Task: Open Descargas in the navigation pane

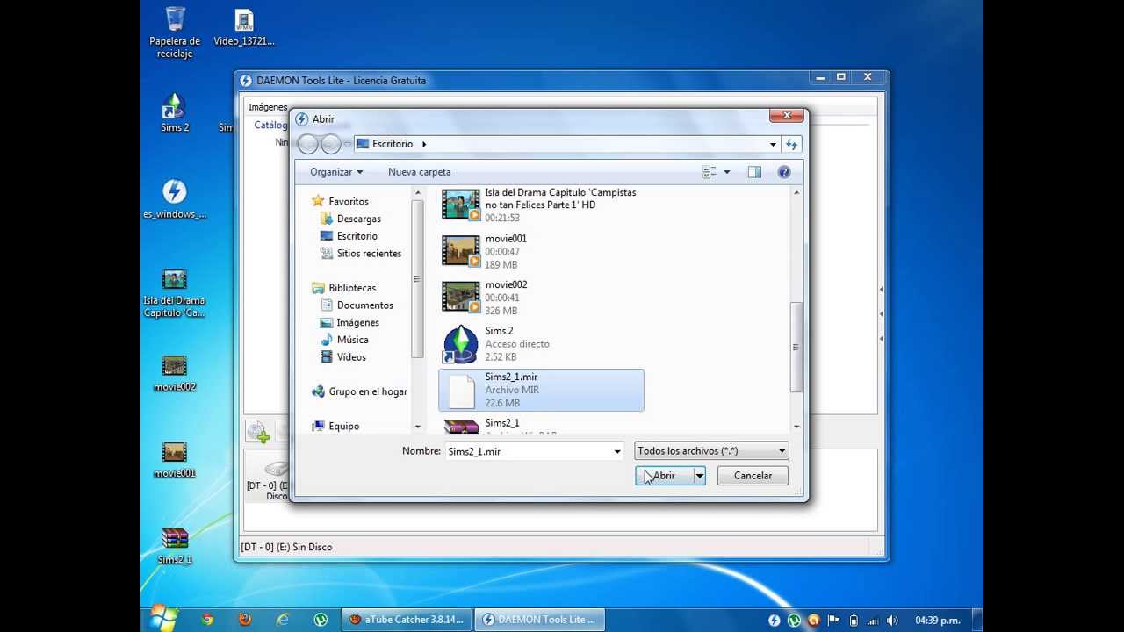Action: click(359, 219)
